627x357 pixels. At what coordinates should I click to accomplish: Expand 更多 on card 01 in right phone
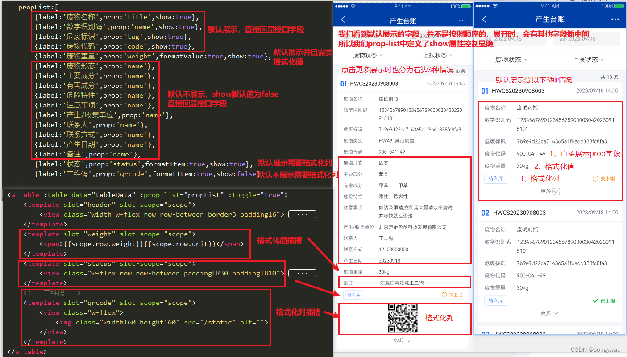coord(549,191)
